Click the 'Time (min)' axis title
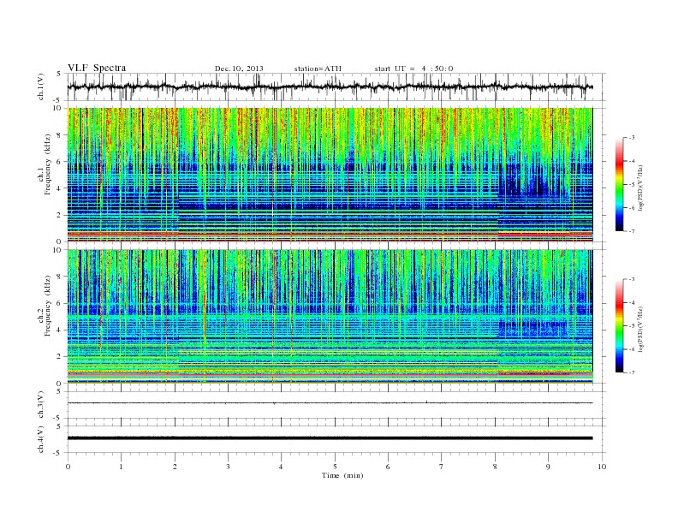This screenshot has width=678, height=524. 342,475
